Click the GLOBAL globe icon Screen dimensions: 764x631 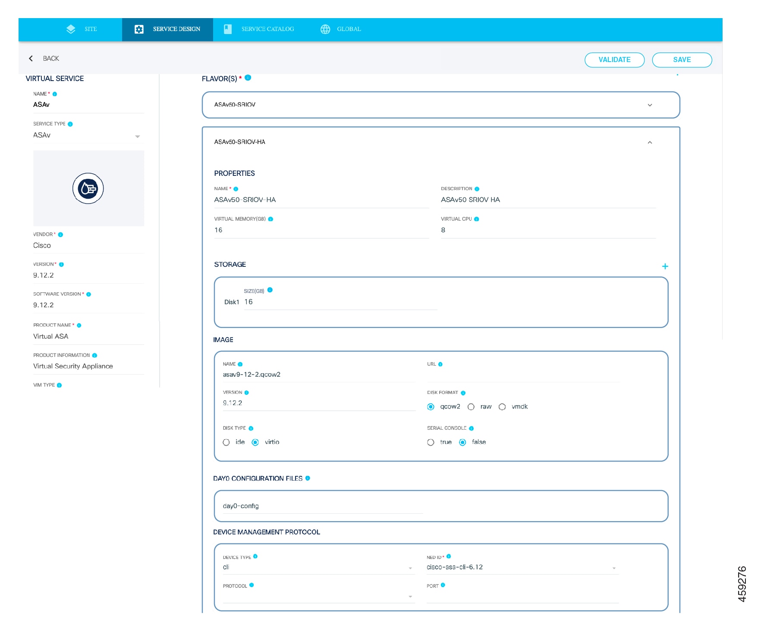click(325, 29)
